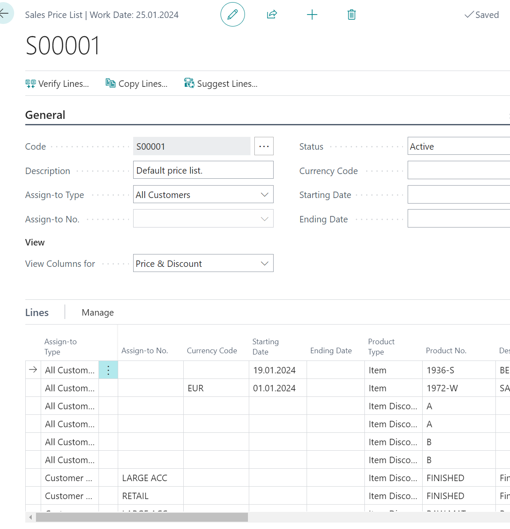Open the Assign-to No. dropdown
The height and width of the screenshot is (529, 510).
click(x=264, y=219)
